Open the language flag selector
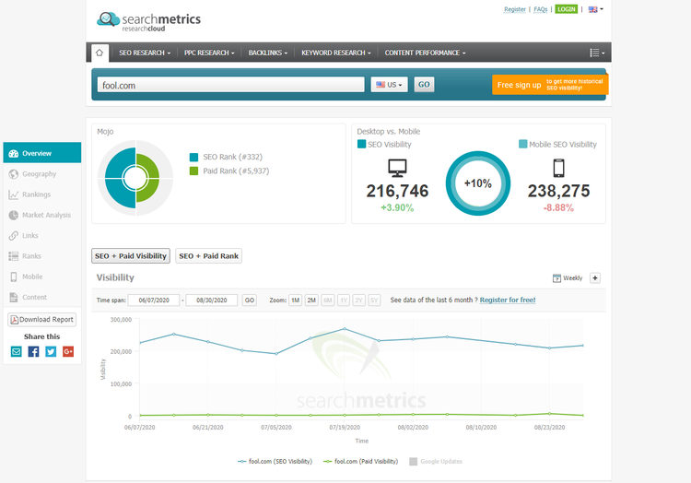The height and width of the screenshot is (483, 691). coord(596,9)
